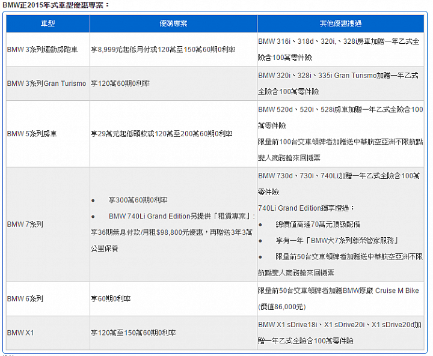The image size is (433, 356).
Task: Click the 享29萬元起低頭款 offer text
Action: pos(162,134)
